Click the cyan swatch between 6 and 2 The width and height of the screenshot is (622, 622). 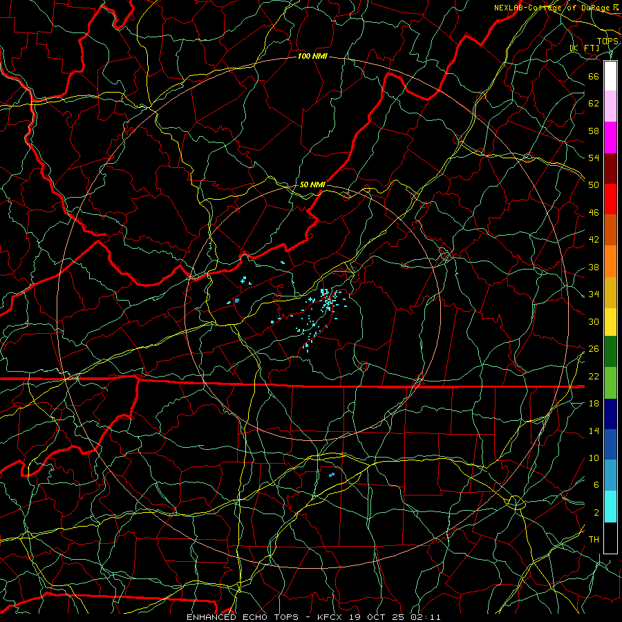coord(610,507)
